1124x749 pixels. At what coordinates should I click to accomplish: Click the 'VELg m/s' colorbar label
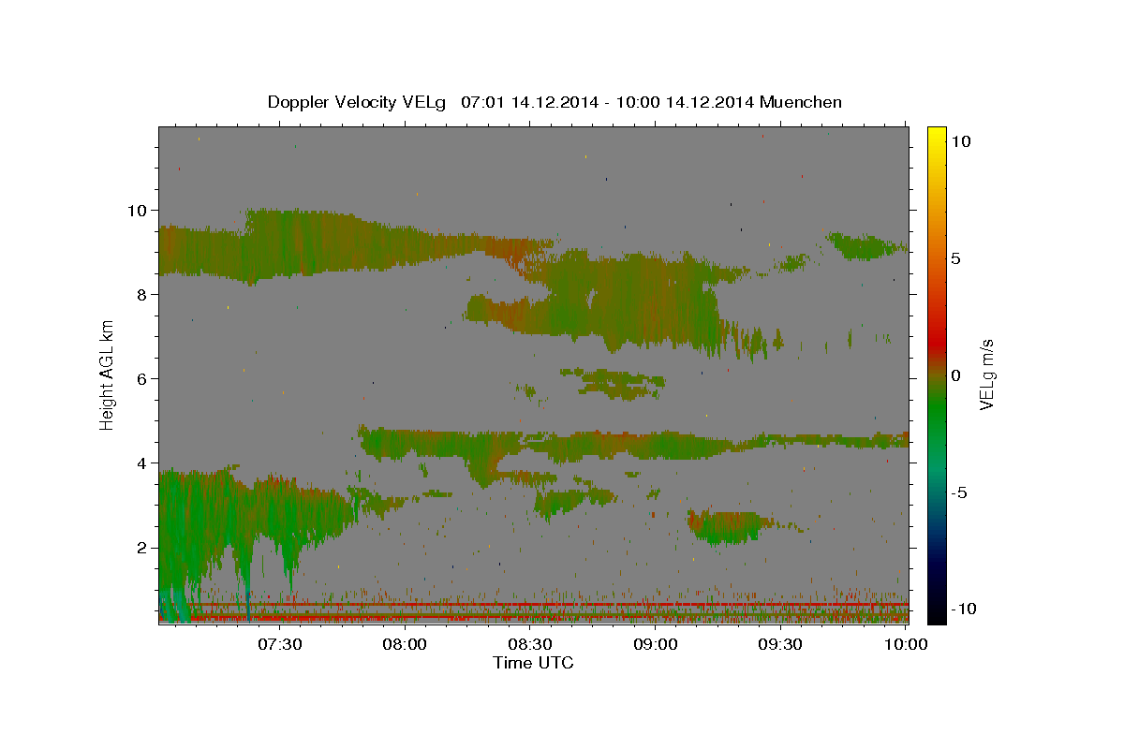click(x=986, y=374)
